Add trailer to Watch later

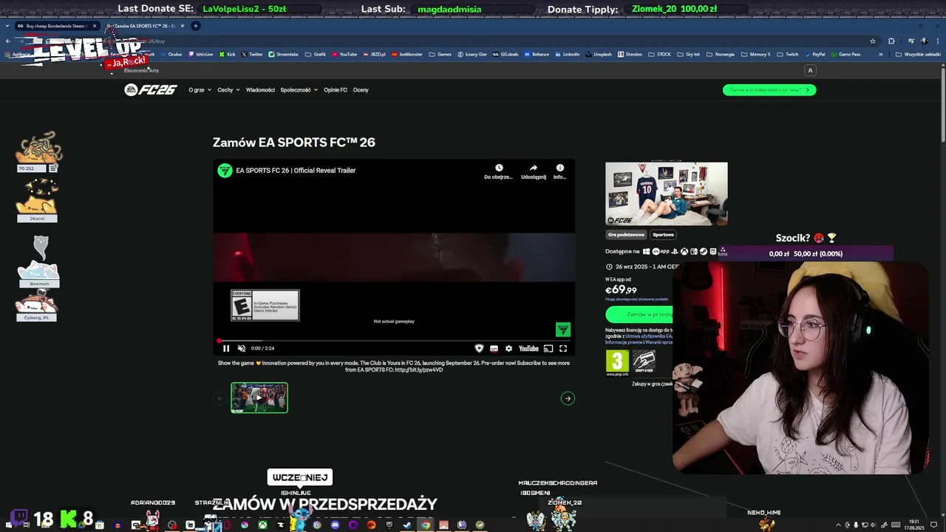pos(498,171)
